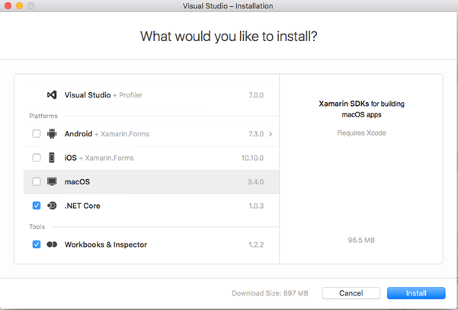Click the .NET Core icon
The width and height of the screenshot is (458, 310).
[52, 206]
